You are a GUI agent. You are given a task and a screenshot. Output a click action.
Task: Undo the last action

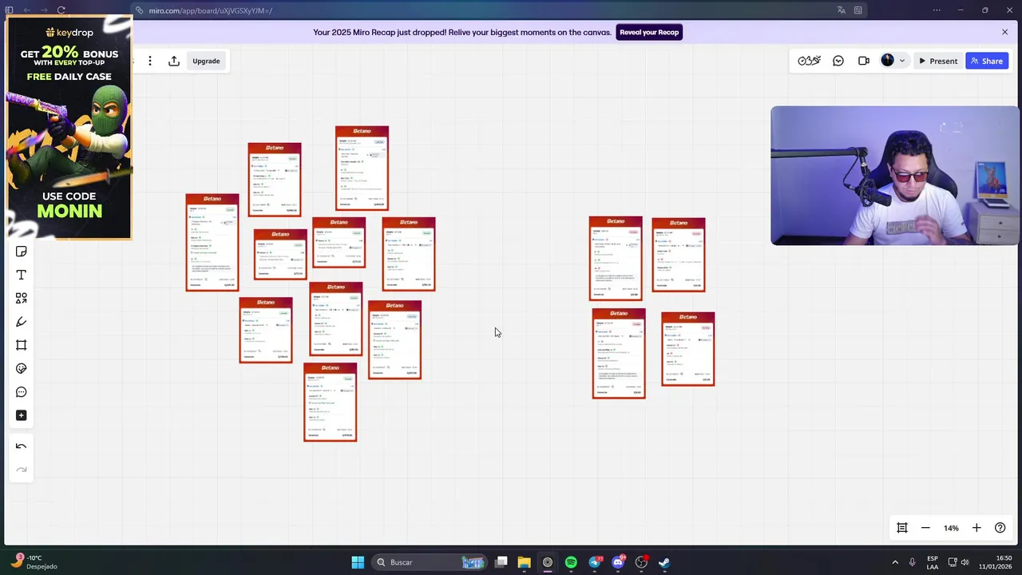coord(22,446)
